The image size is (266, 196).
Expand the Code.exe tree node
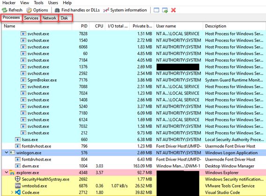(x=12, y=192)
